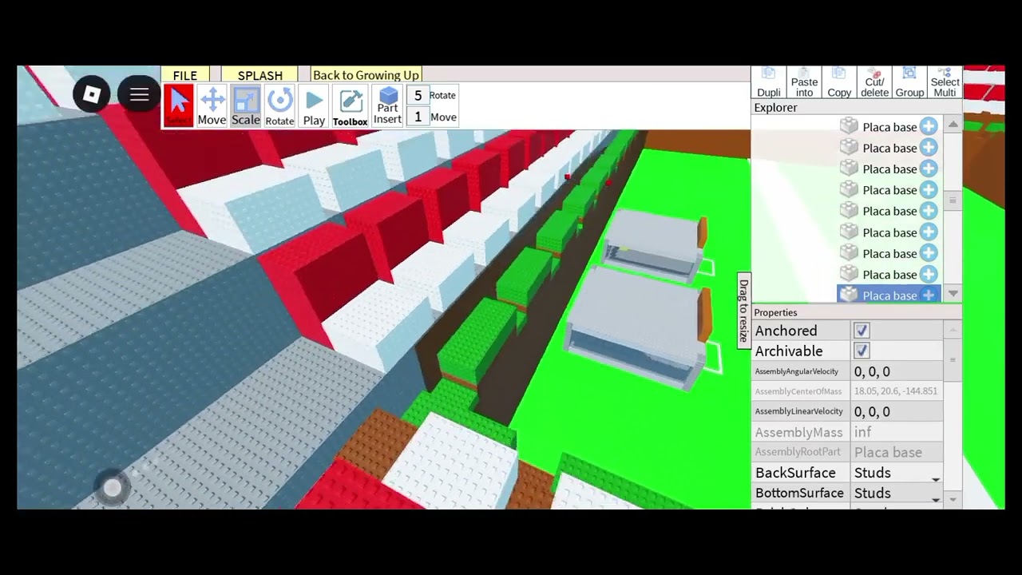Click the Explorer scrollbar thumb
This screenshot has width=1022, height=575.
pyautogui.click(x=953, y=200)
